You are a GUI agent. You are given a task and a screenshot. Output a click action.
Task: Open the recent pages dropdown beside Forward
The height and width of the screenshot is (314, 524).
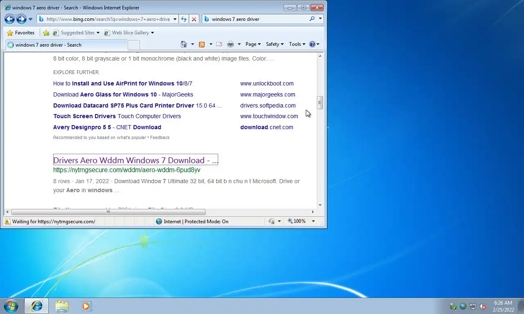click(x=30, y=19)
